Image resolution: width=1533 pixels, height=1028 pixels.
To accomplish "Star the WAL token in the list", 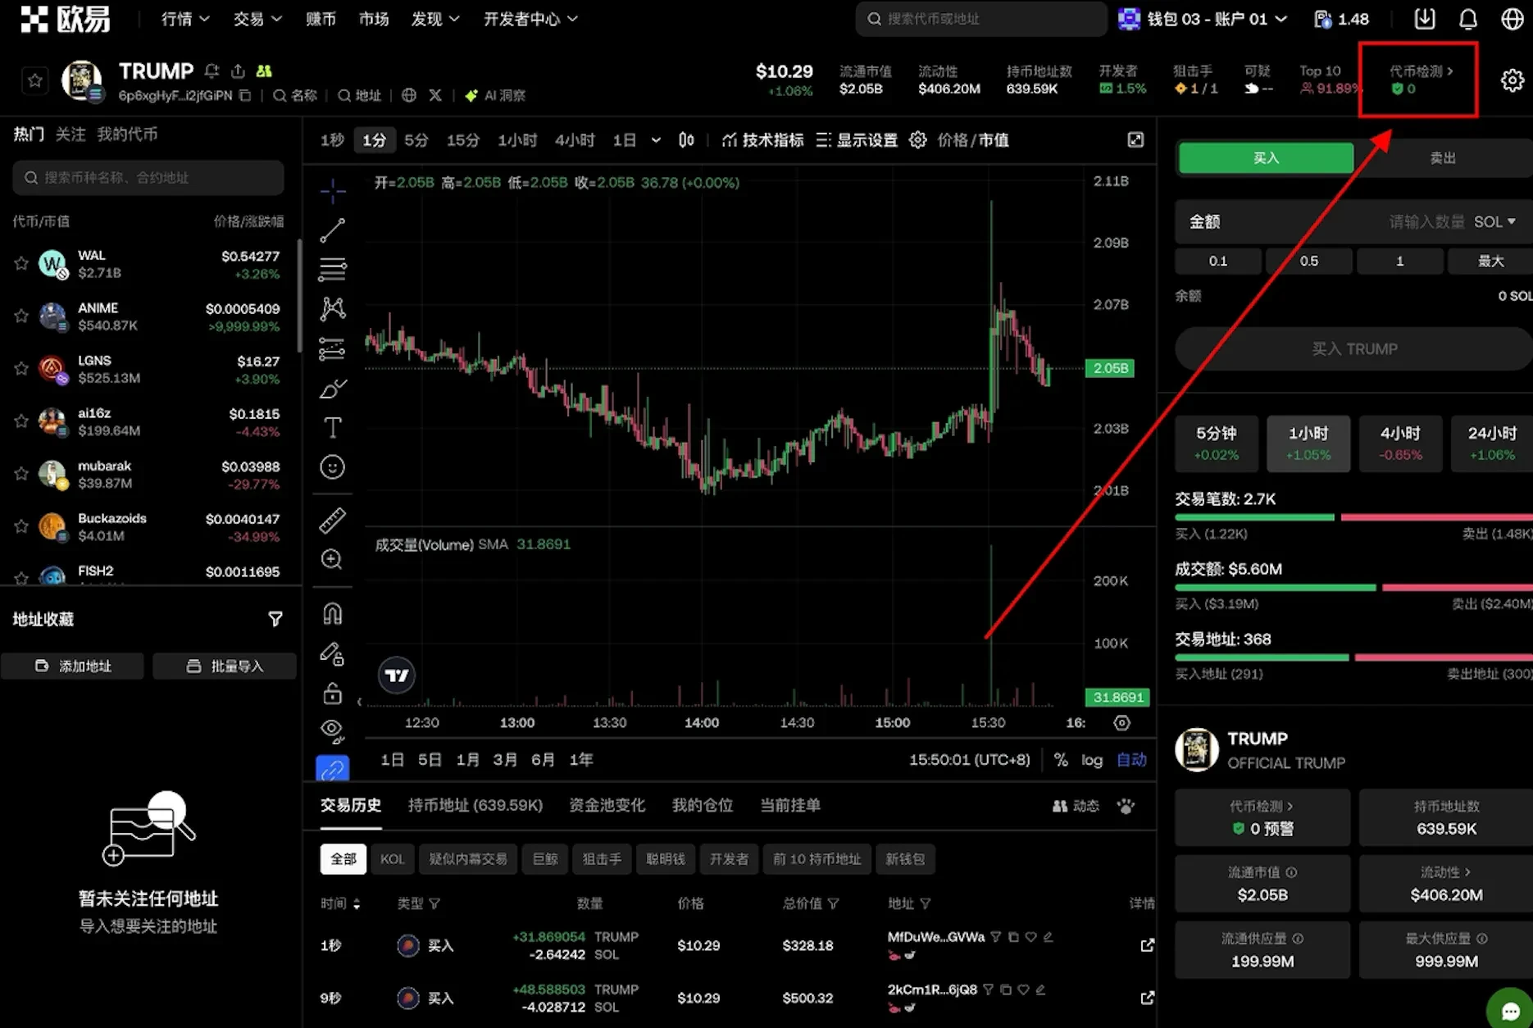I will coord(21,263).
